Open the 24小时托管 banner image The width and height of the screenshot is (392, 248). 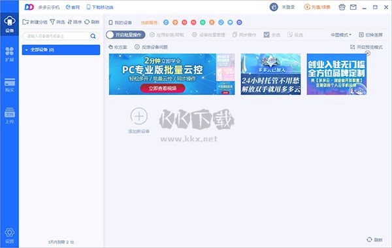click(x=270, y=74)
